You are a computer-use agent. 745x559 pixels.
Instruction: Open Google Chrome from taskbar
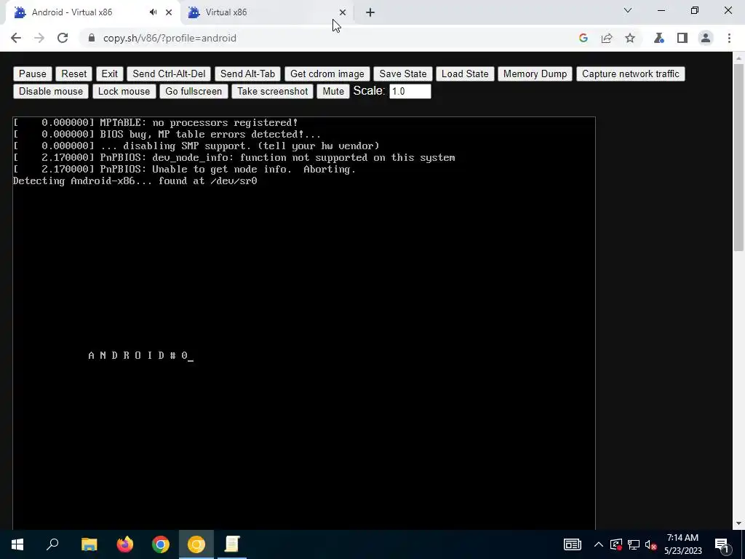coord(161,544)
